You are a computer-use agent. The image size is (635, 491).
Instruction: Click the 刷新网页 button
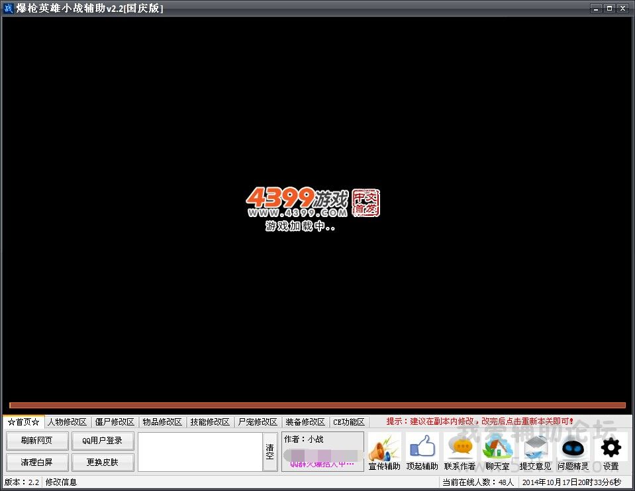(37, 441)
